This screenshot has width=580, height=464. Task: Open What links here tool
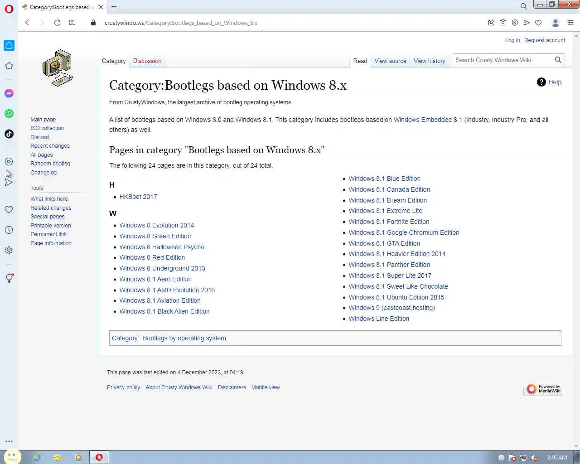[x=49, y=199]
